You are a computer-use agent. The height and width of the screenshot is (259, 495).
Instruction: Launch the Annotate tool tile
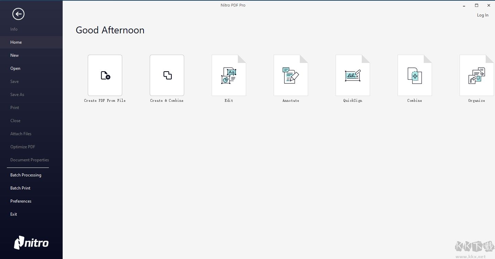(291, 75)
